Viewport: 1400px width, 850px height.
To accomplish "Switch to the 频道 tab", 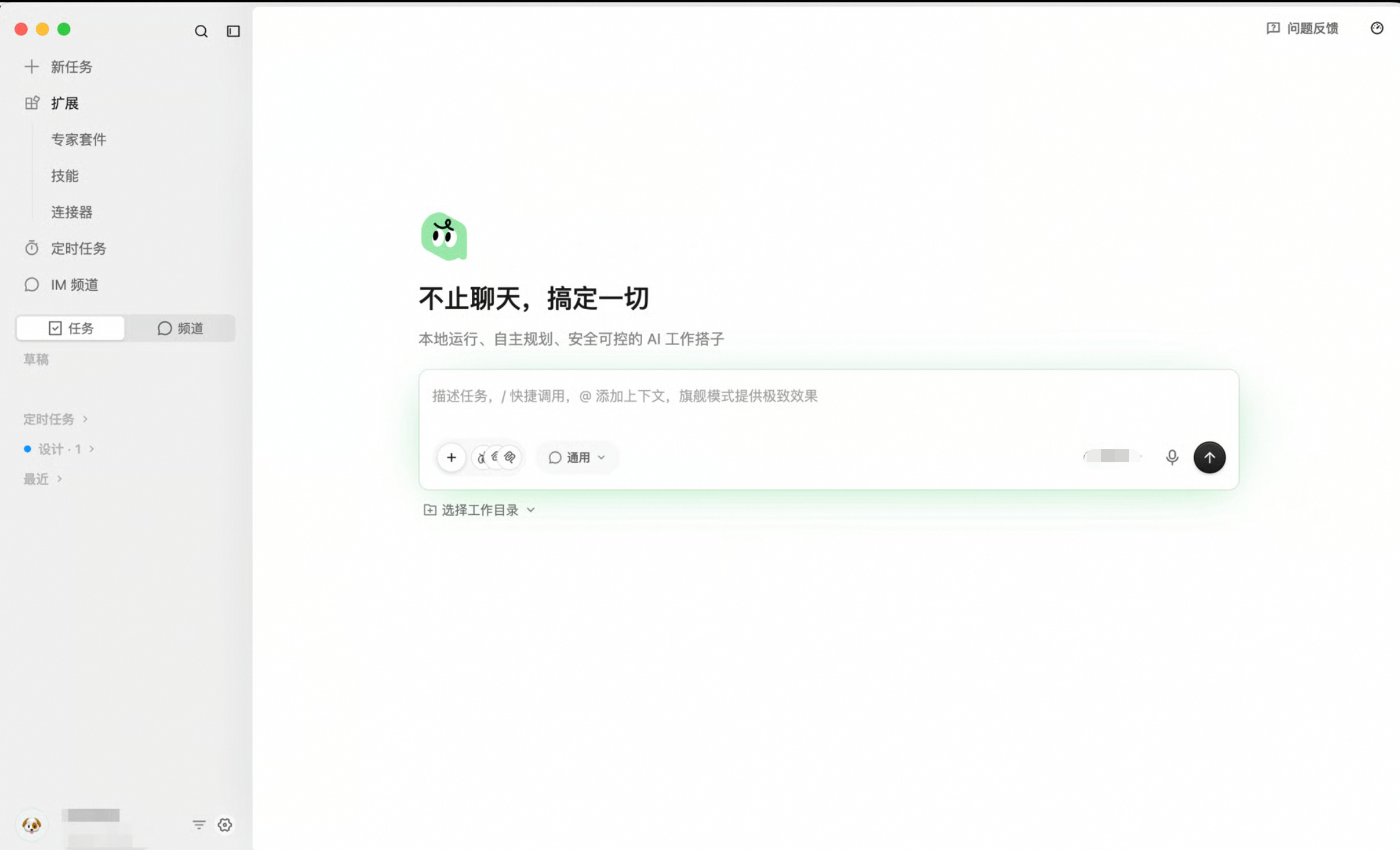I will tap(180, 328).
